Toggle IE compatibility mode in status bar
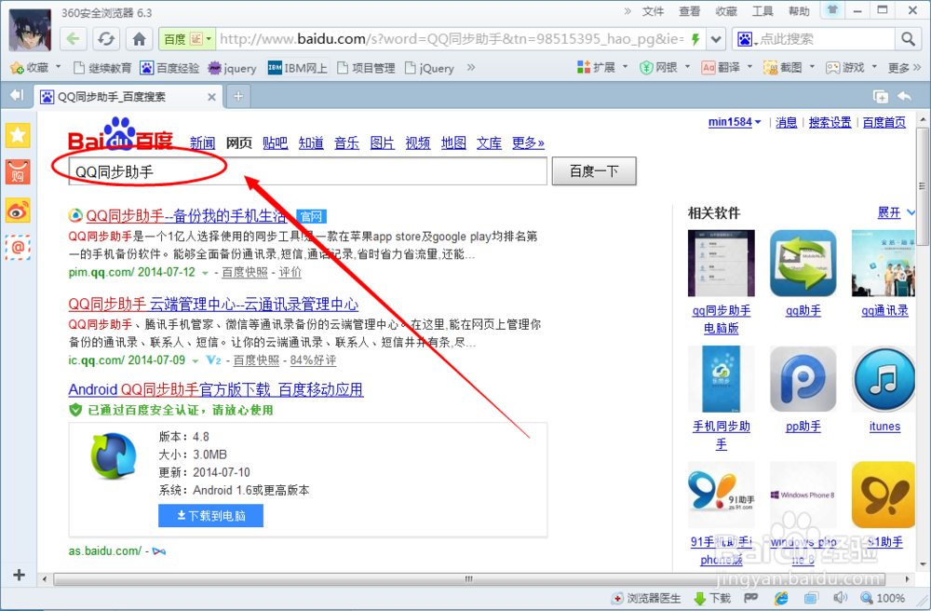 pyautogui.click(x=780, y=598)
